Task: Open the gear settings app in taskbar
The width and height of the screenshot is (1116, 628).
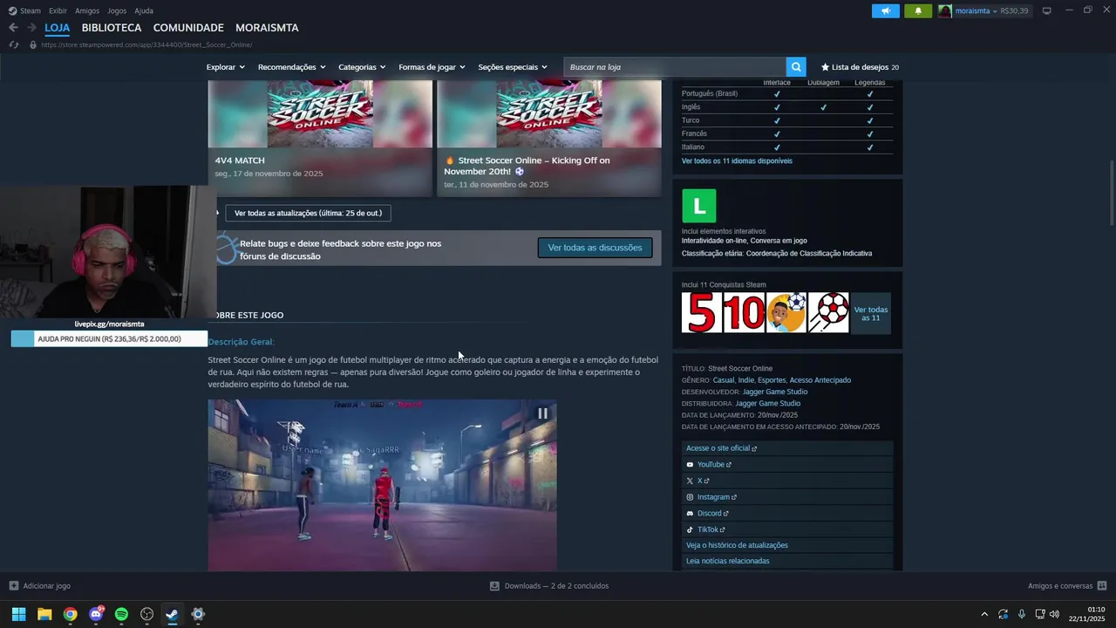Action: coord(198,614)
